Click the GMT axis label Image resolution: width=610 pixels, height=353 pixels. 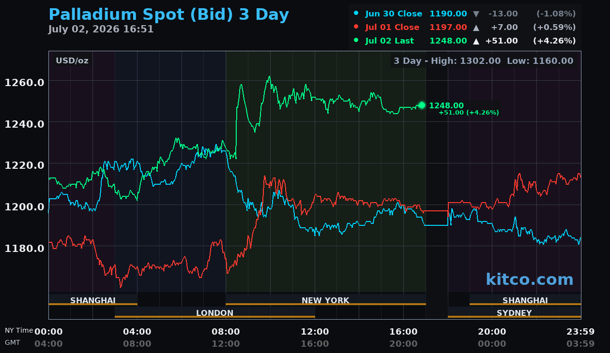[13, 342]
